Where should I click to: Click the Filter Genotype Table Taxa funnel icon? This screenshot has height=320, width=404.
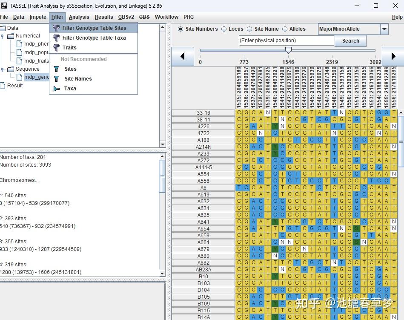click(56, 38)
